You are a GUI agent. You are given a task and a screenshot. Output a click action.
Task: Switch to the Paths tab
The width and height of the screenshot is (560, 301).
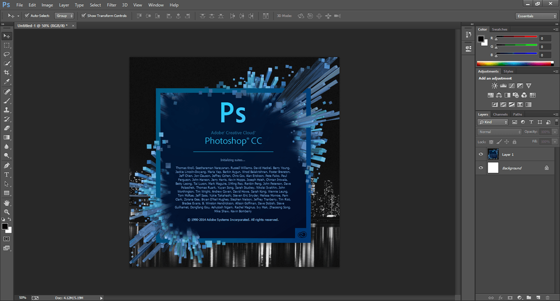(517, 115)
